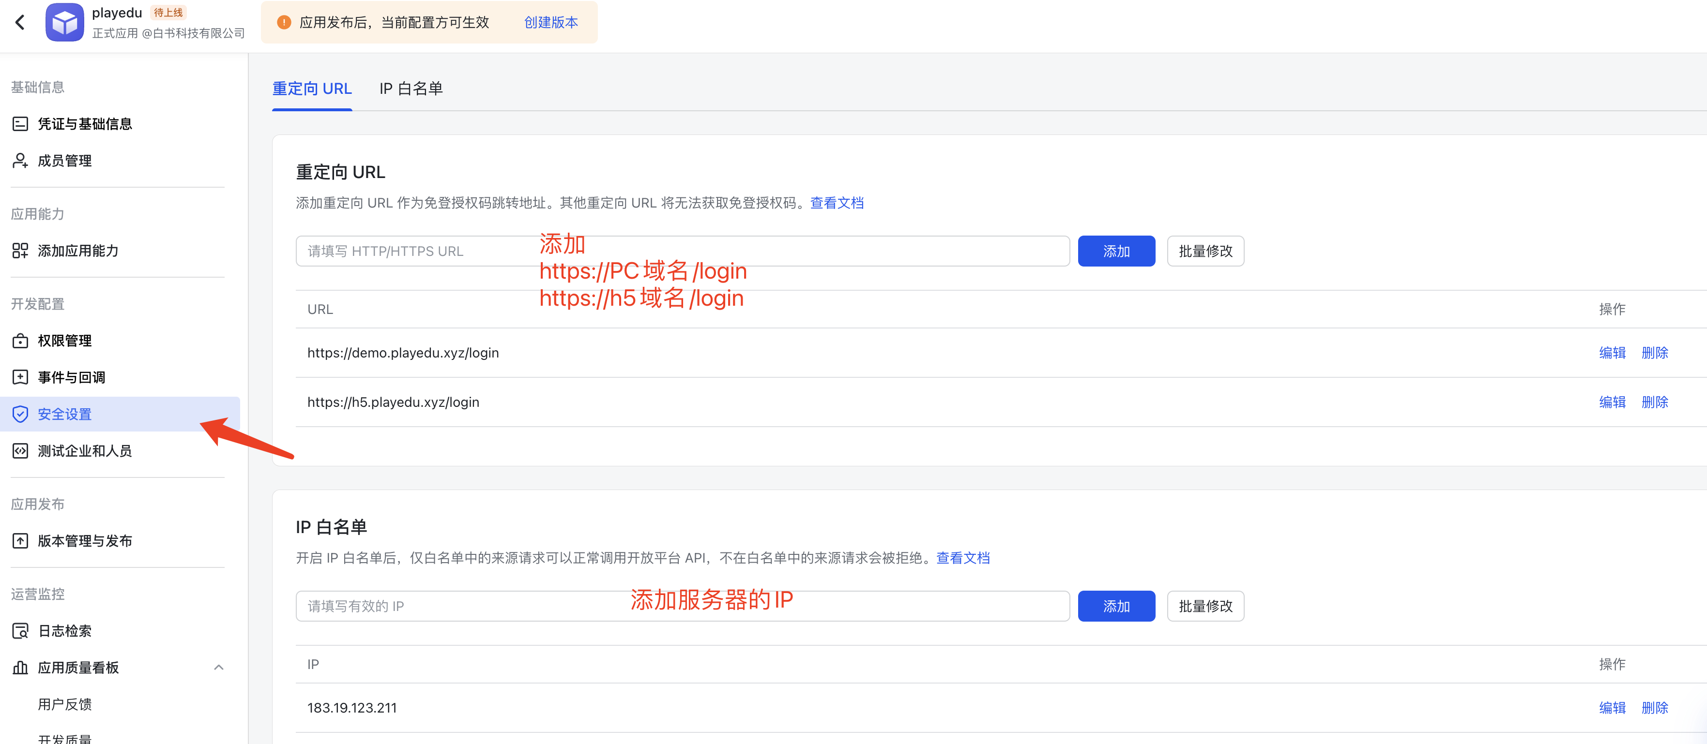Click the playedu app cube icon
The height and width of the screenshot is (744, 1707).
click(x=64, y=23)
